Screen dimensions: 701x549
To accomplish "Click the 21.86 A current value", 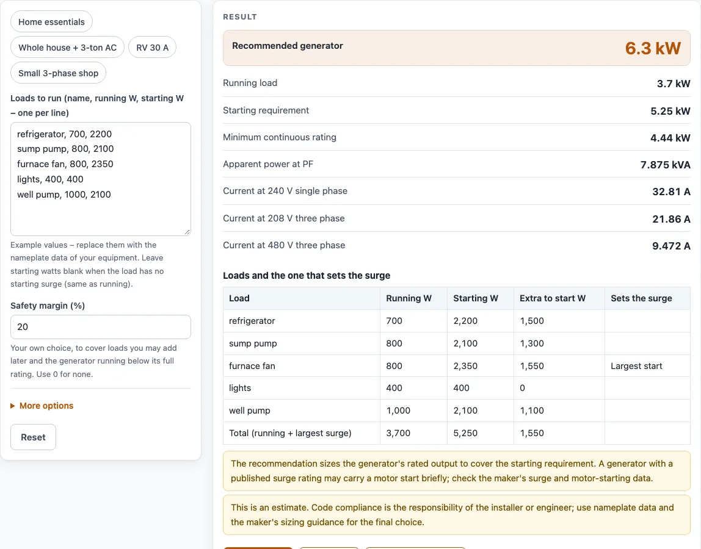I will pyautogui.click(x=671, y=219).
